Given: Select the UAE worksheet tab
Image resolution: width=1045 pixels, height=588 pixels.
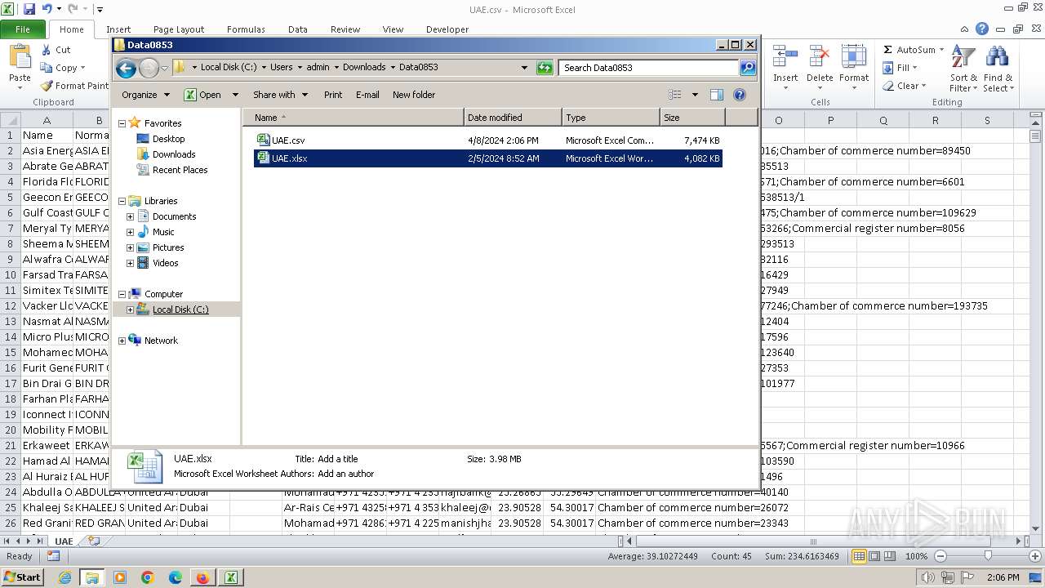Looking at the screenshot, I should (x=64, y=541).
